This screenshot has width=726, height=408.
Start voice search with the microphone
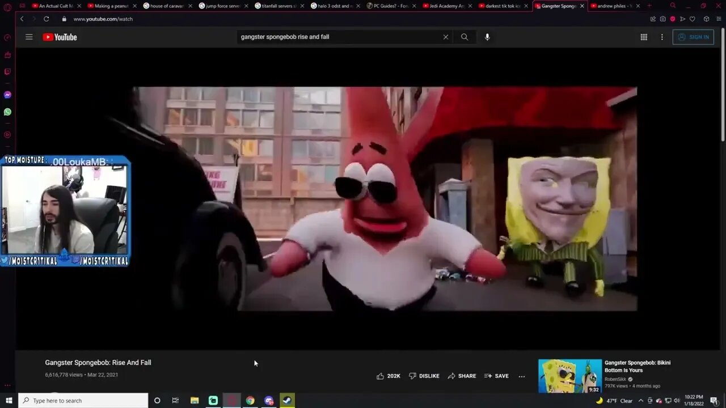point(487,37)
